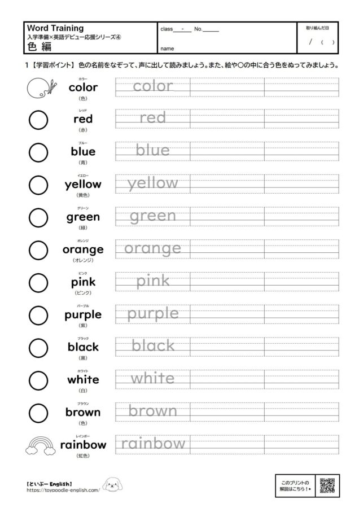This screenshot has width=359, height=508.
Task: Click the paint palette icon beside color
Action: (x=39, y=87)
